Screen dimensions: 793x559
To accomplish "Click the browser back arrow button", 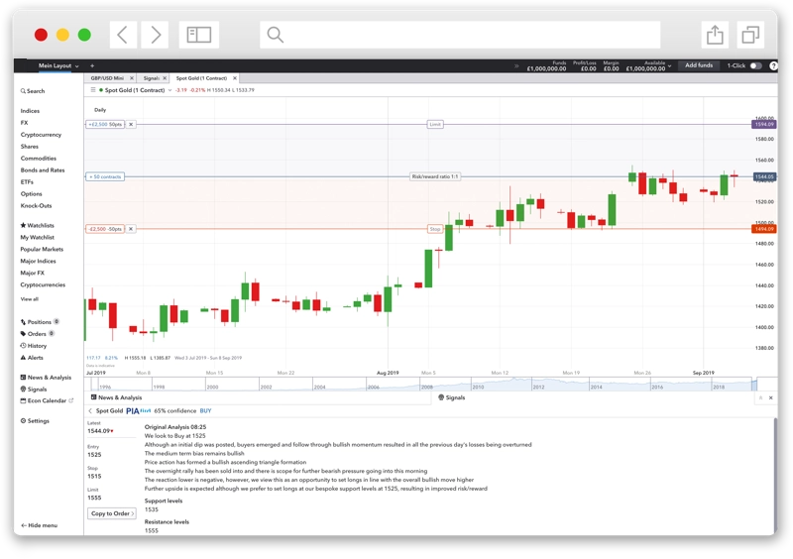I will 123,35.
